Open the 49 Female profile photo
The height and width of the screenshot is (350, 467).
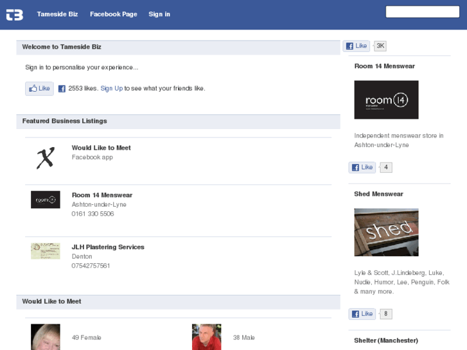tap(45, 337)
